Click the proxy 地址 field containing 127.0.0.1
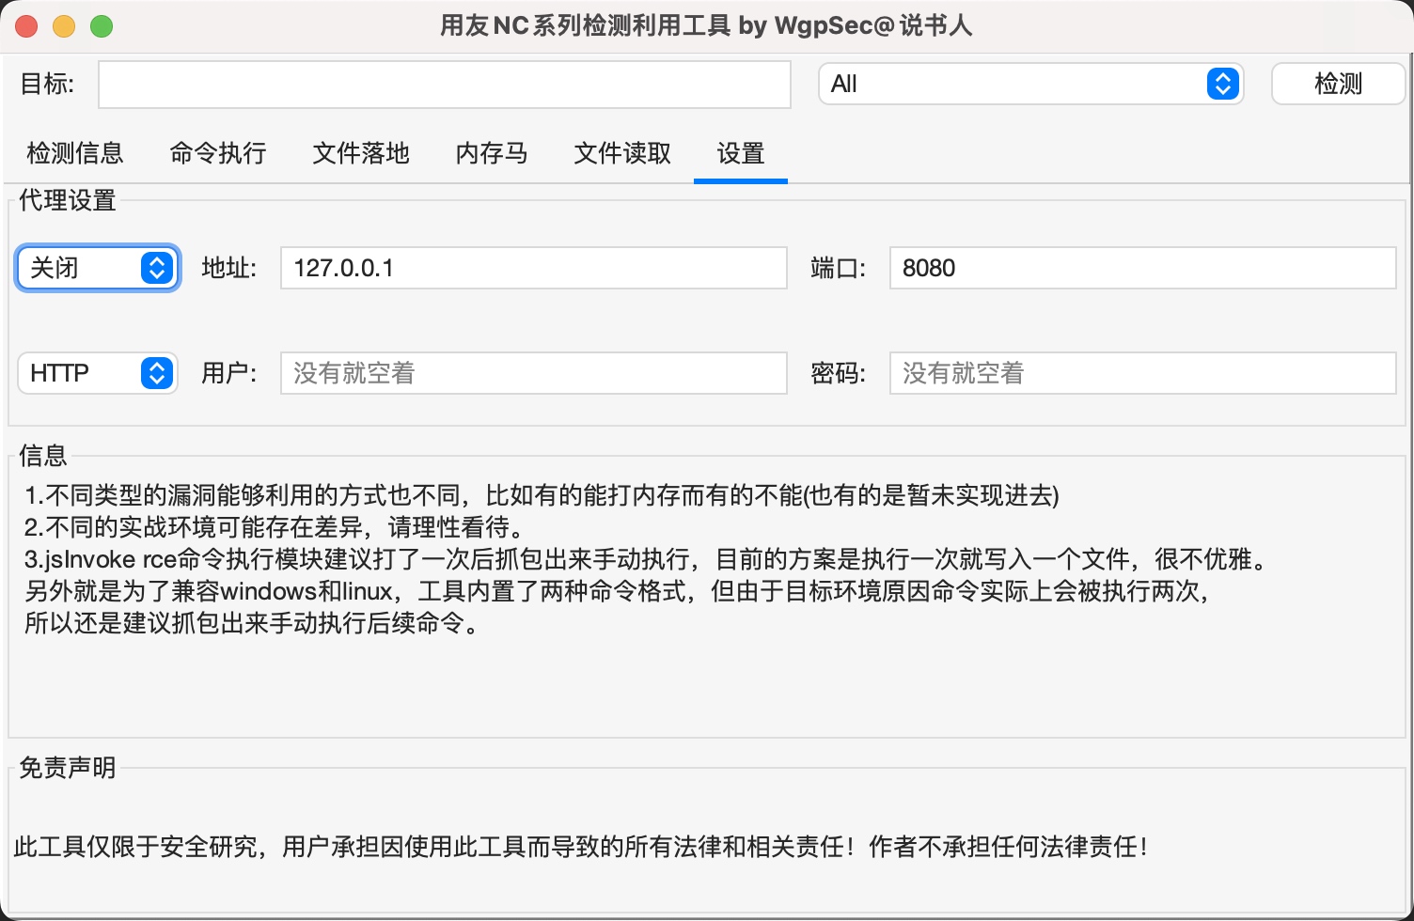 click(533, 268)
